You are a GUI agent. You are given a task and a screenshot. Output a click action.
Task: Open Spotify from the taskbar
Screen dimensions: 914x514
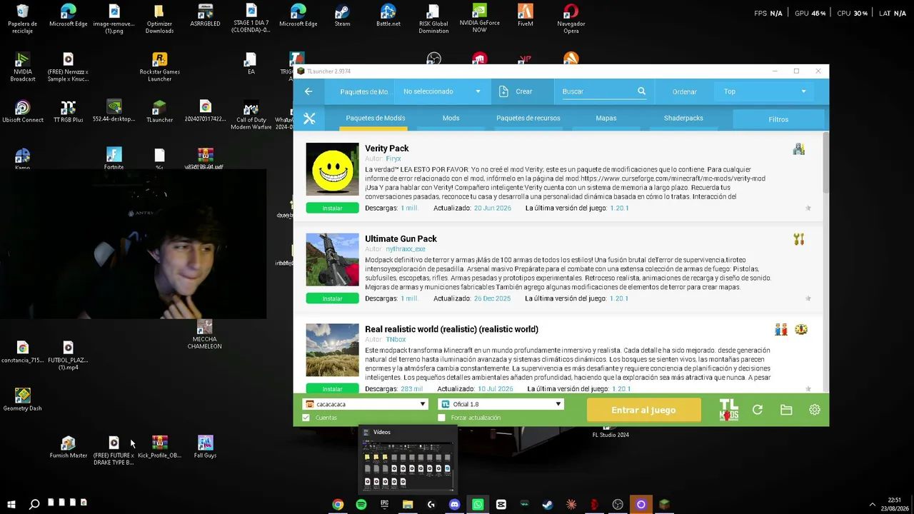point(361,505)
